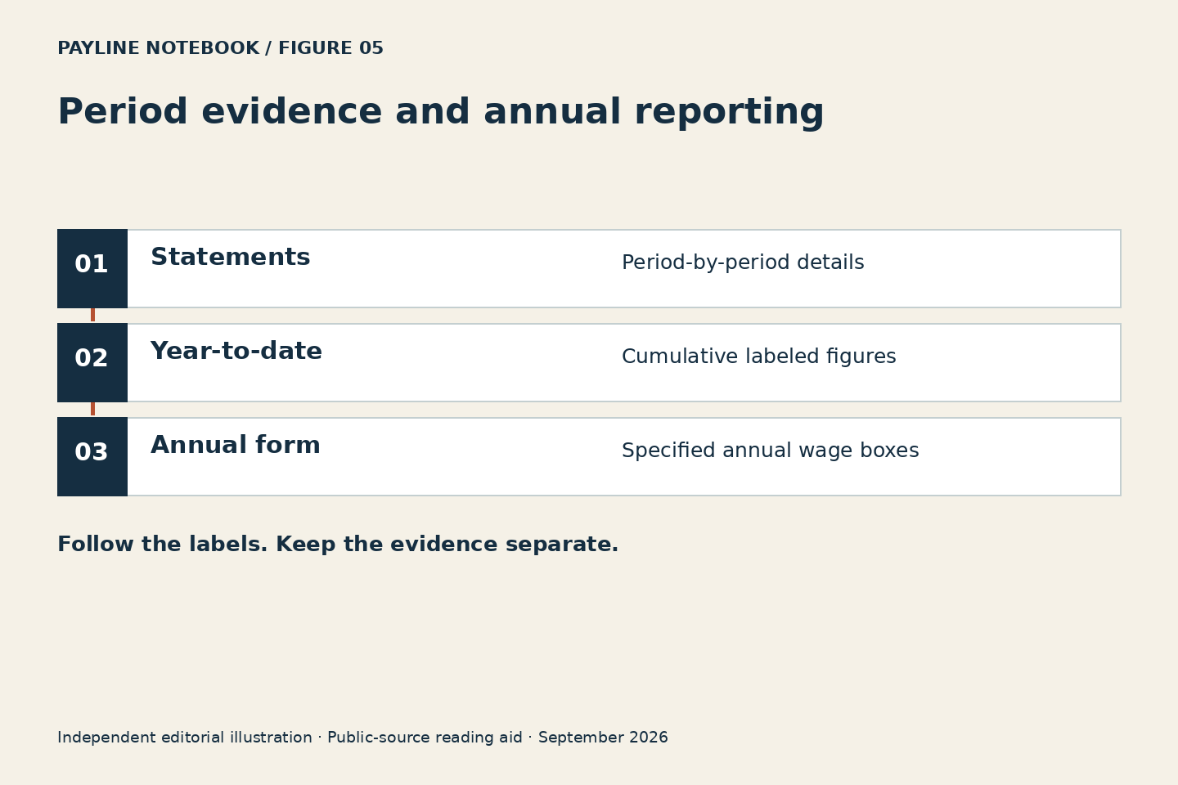
Task: Select the 'Statements' heading
Action: (231, 258)
